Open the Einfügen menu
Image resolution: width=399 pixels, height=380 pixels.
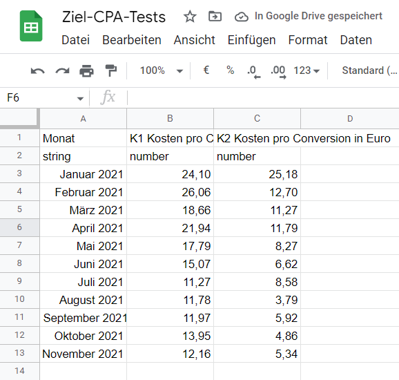click(x=251, y=40)
